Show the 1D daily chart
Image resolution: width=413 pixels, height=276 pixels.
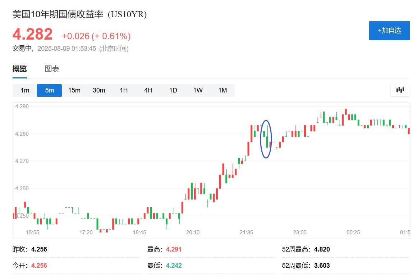[173, 90]
